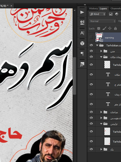
Task: Click the Tarhdo layer thumbnail directly above بک
Action: point(107,141)
